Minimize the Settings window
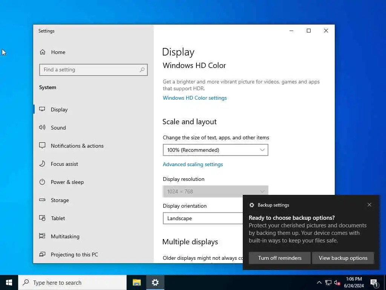Image resolution: width=386 pixels, height=290 pixels. 291,31
